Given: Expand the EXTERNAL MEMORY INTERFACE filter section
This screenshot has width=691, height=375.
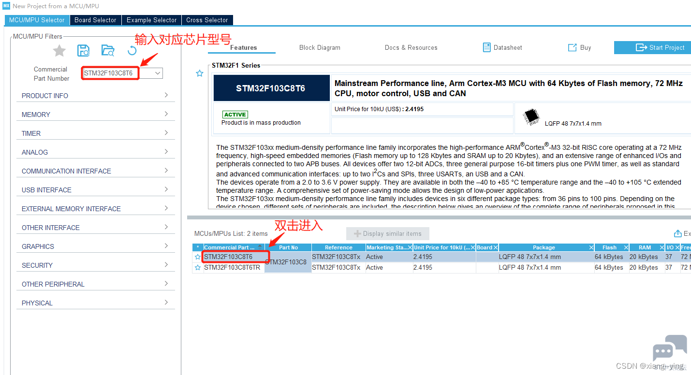Looking at the screenshot, I should click(95, 209).
